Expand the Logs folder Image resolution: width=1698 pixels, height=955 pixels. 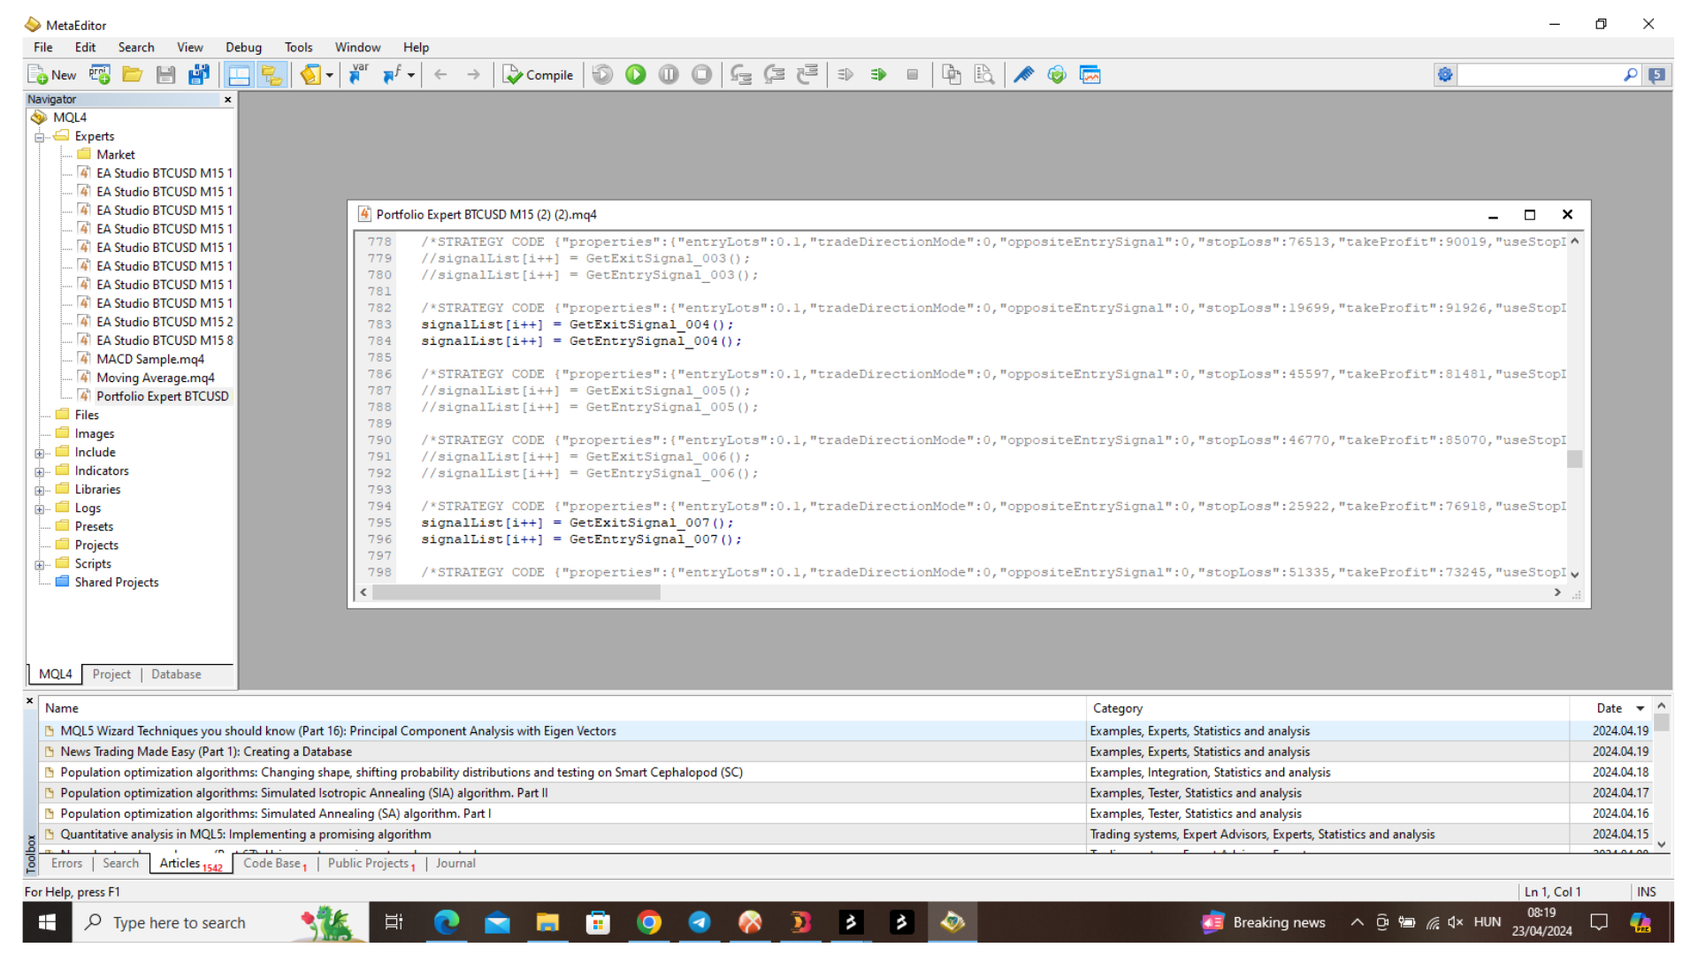pos(39,508)
